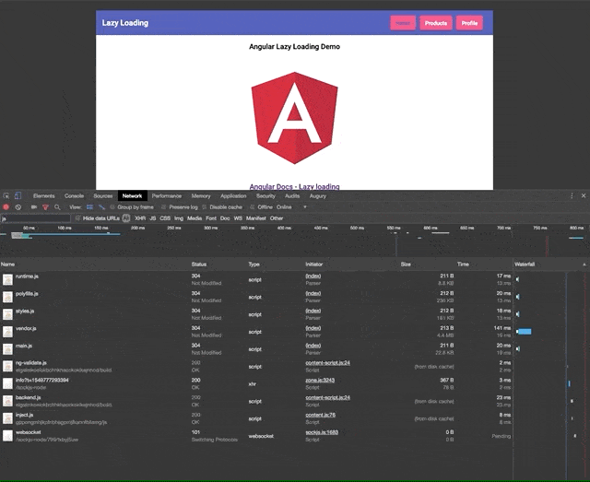Click the red filter funnel icon

pyautogui.click(x=45, y=207)
